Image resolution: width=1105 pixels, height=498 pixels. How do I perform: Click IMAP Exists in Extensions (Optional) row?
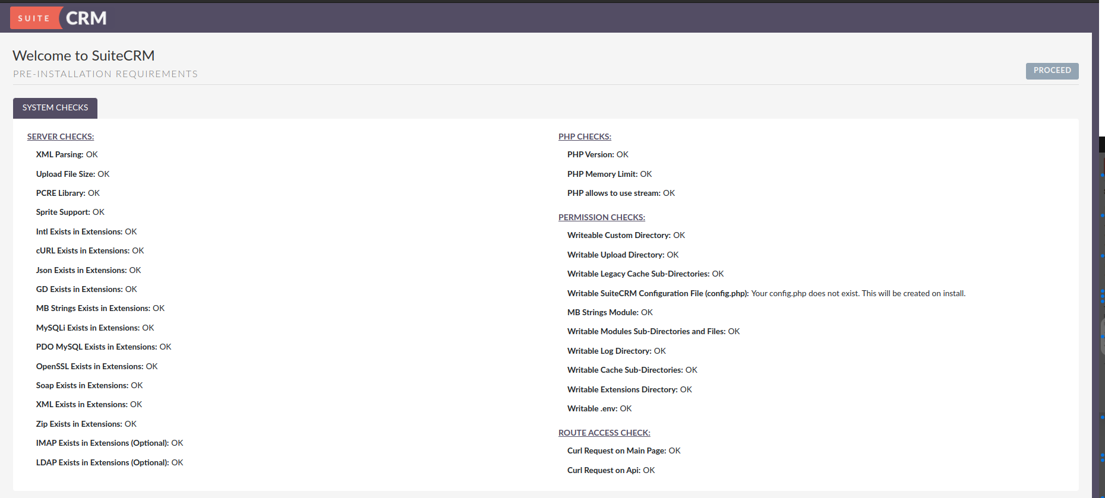point(109,443)
